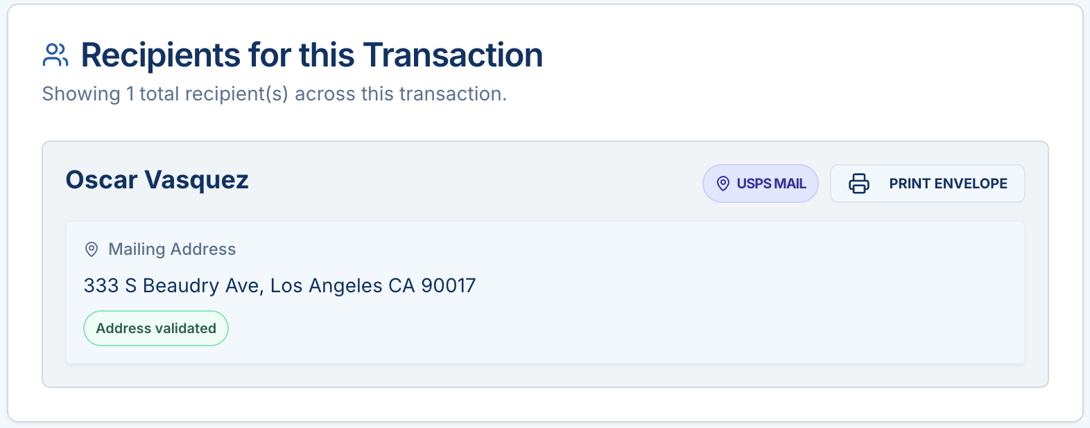The image size is (1090, 428).
Task: Click the Recipients for this Transaction heading
Action: 311,55
